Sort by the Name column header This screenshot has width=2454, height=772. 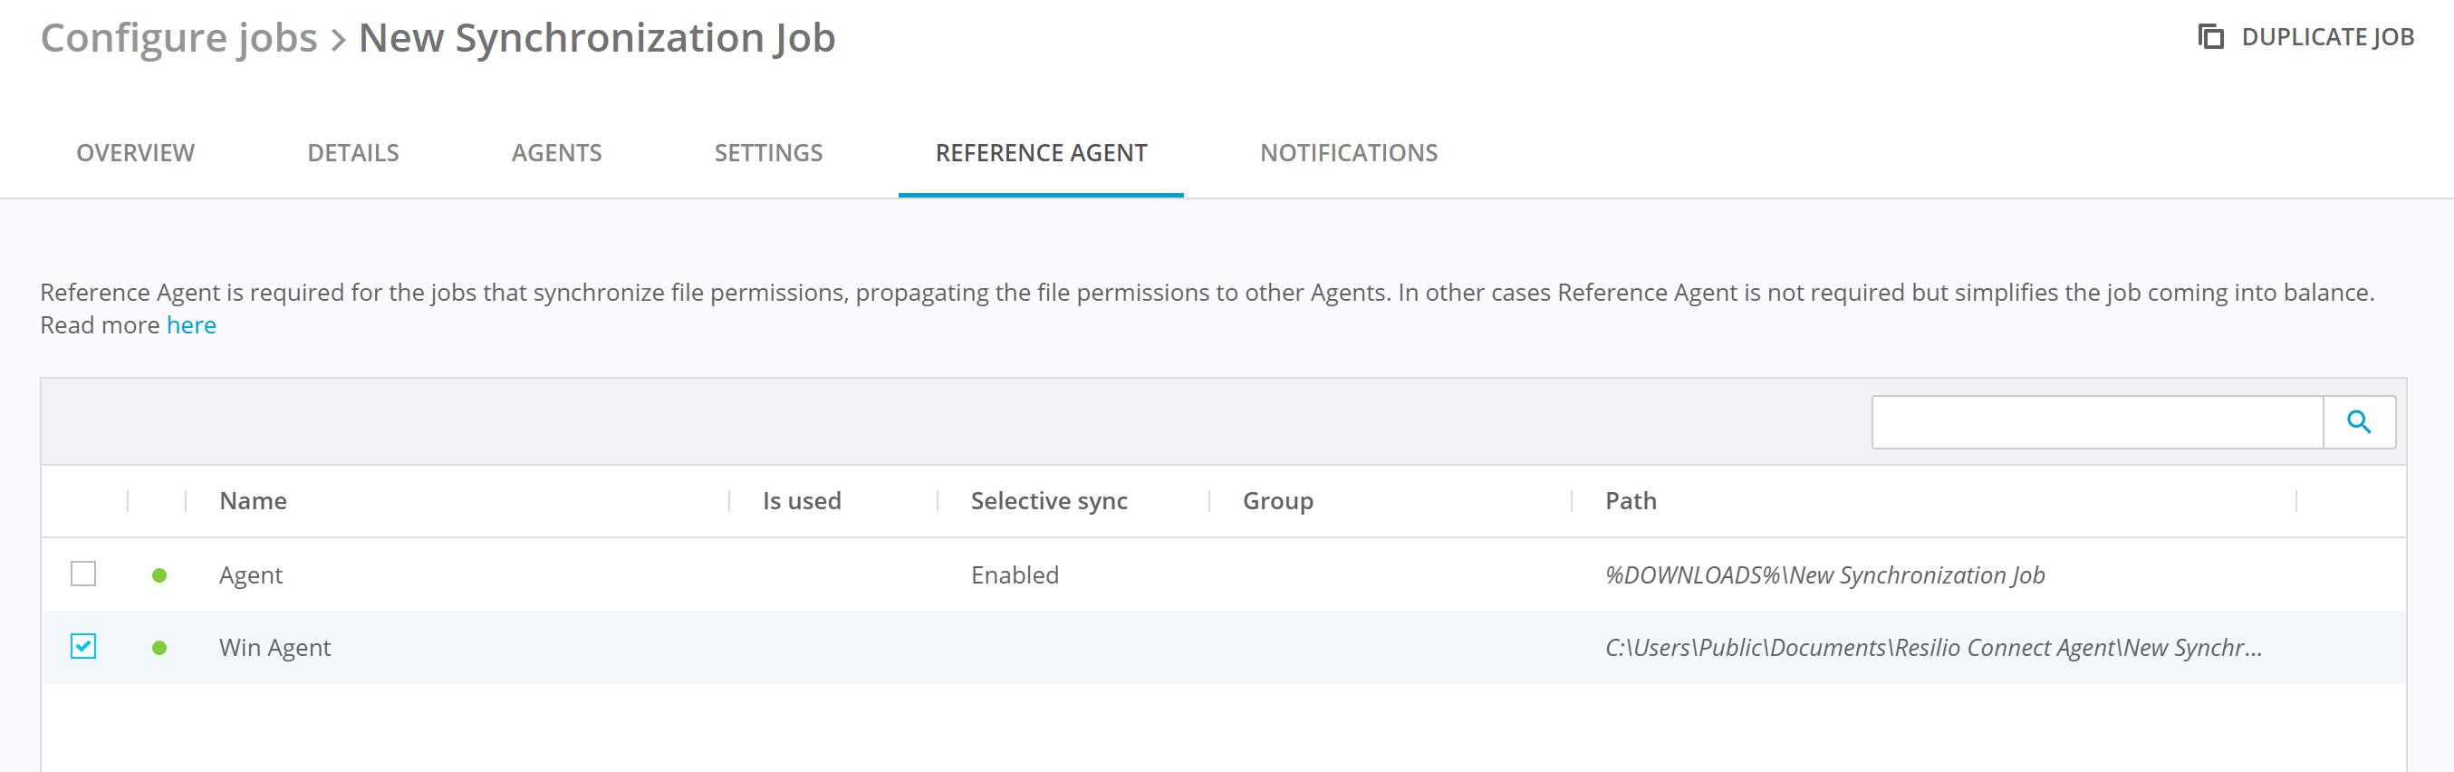(x=254, y=501)
